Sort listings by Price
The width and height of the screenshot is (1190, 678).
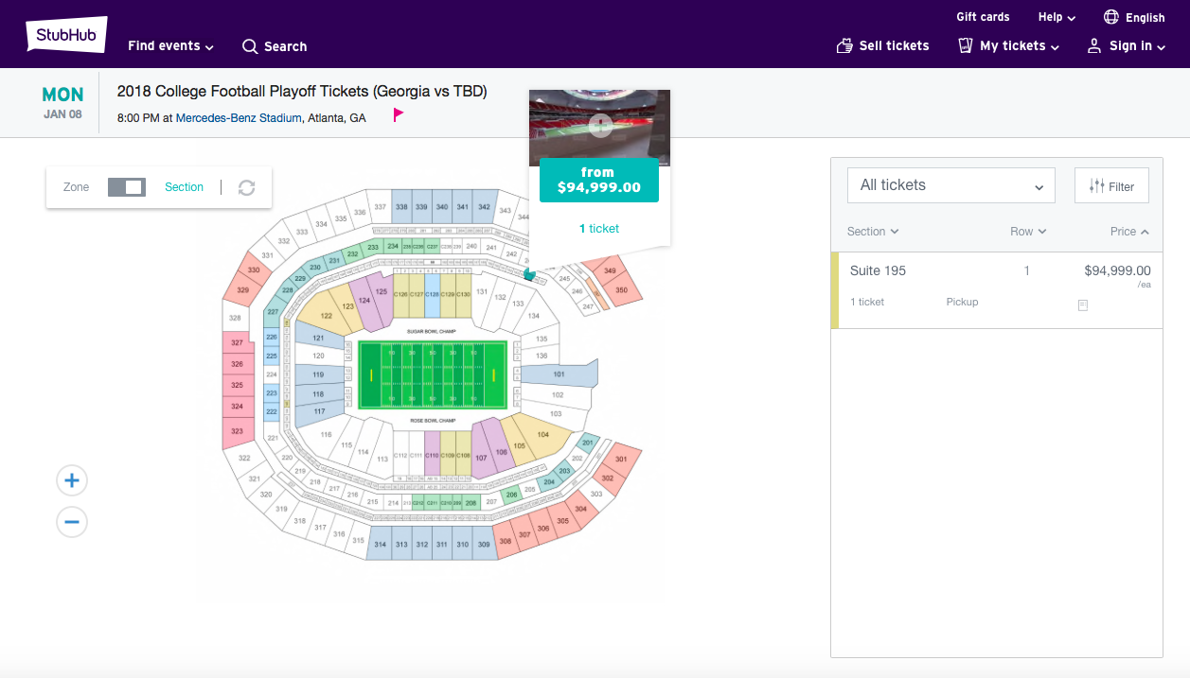[1128, 232]
